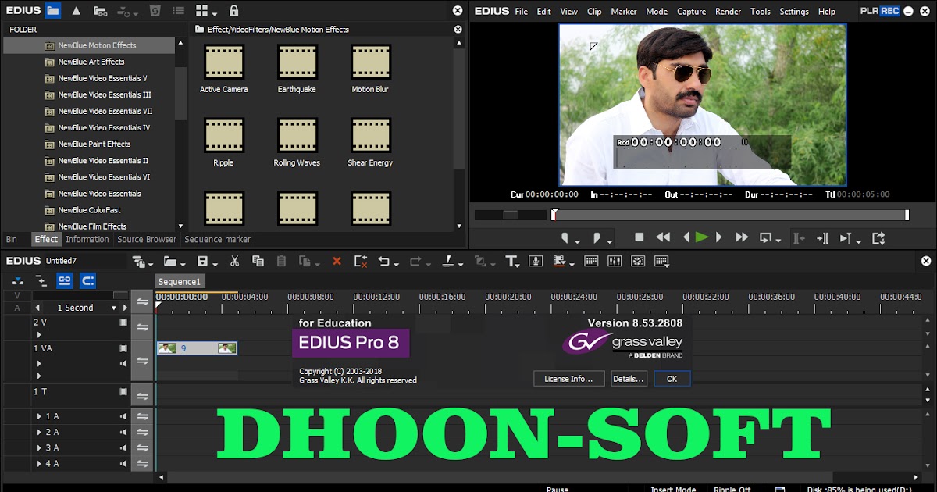
Task: Open the 1 Second timeline scale dropdown
Action: tap(114, 308)
